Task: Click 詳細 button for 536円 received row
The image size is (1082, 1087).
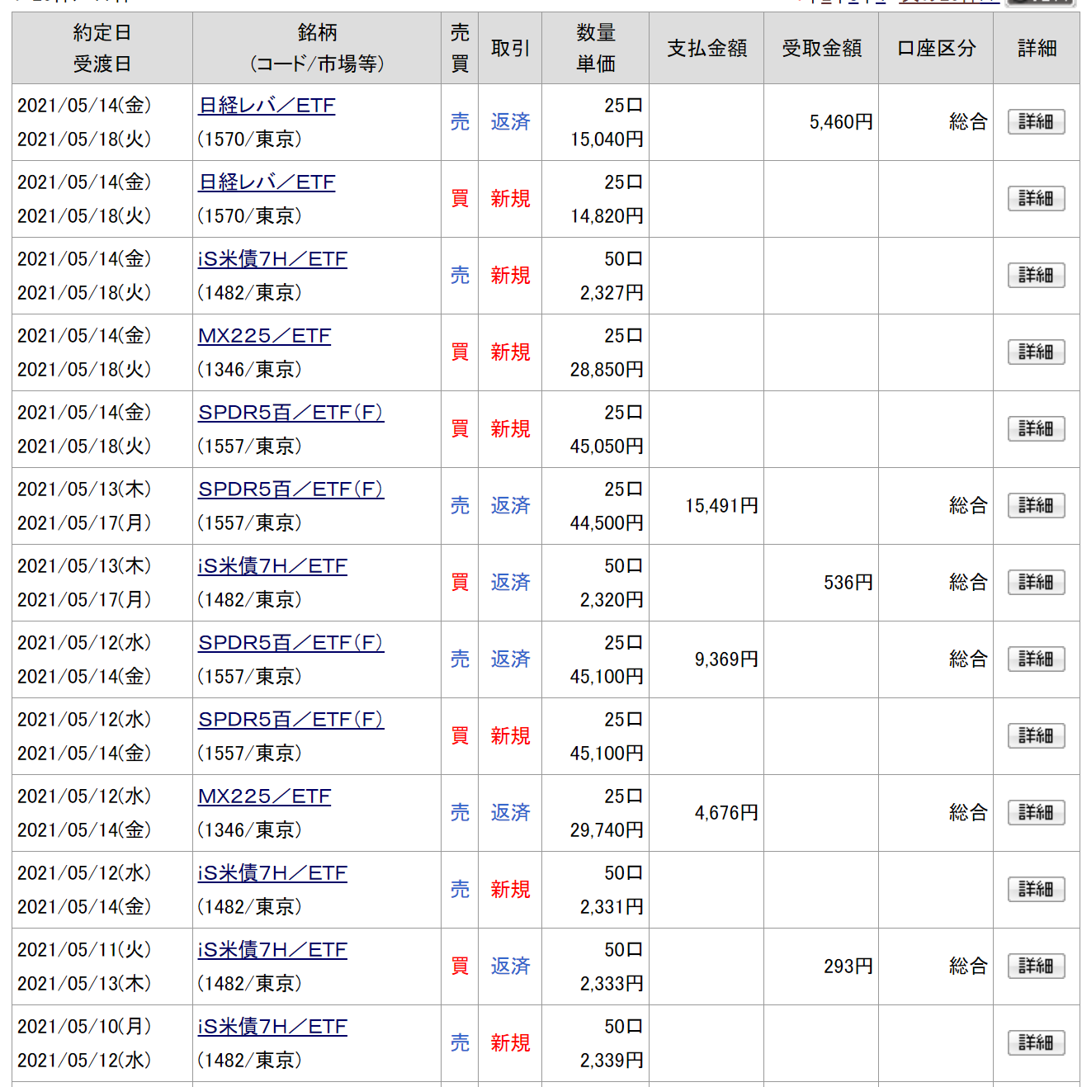Action: (x=1036, y=583)
